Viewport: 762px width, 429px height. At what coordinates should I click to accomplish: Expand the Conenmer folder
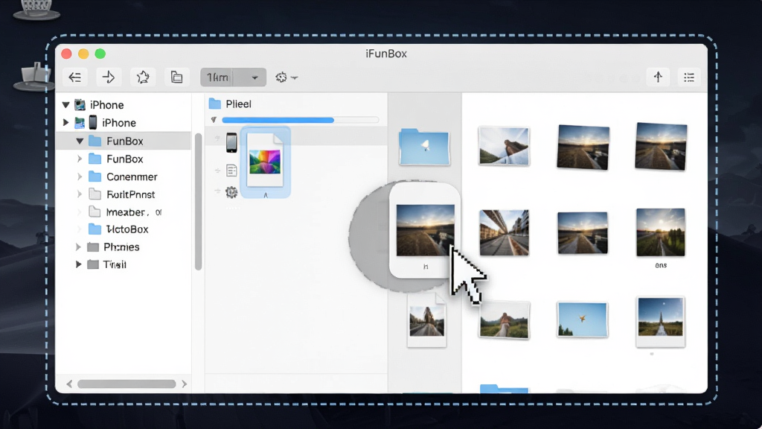click(x=79, y=177)
